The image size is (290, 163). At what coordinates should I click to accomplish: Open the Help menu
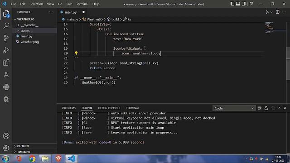[96, 4]
